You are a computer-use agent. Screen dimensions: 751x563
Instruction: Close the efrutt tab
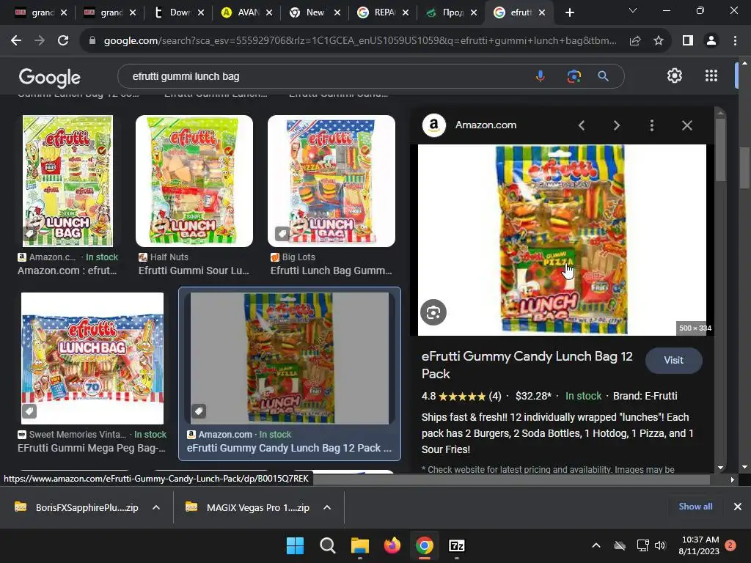click(542, 13)
